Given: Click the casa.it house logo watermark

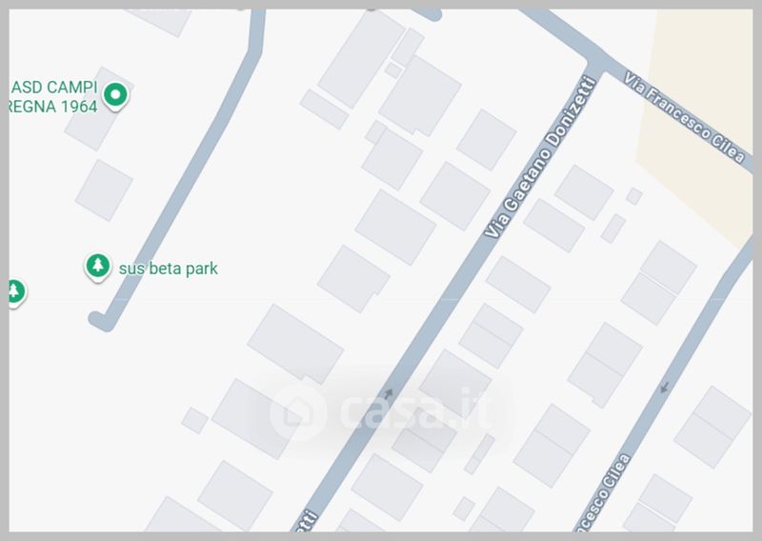Looking at the screenshot, I should point(298,411).
